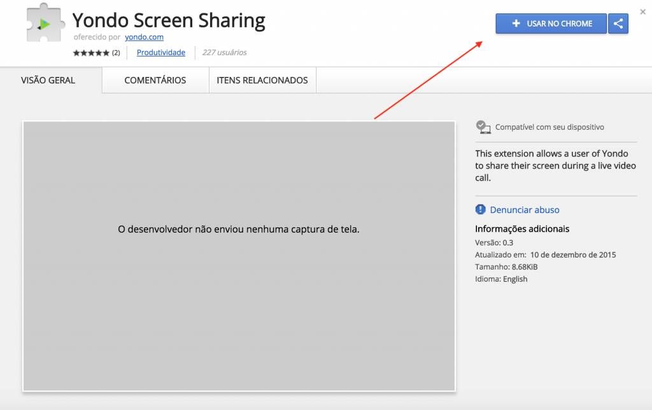Click the rating count (2)
Image resolution: width=652 pixels, height=410 pixels.
click(116, 53)
